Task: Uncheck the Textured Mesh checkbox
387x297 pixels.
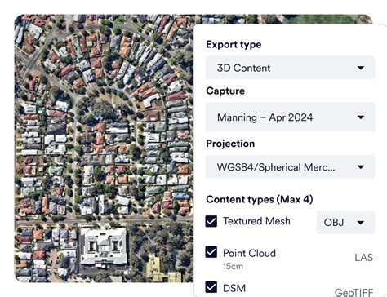Action: tap(211, 221)
